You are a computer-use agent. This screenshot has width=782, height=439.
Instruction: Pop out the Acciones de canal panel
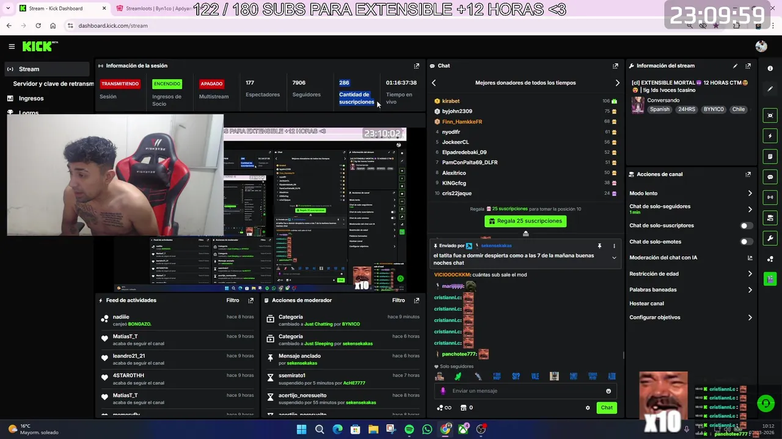click(748, 174)
